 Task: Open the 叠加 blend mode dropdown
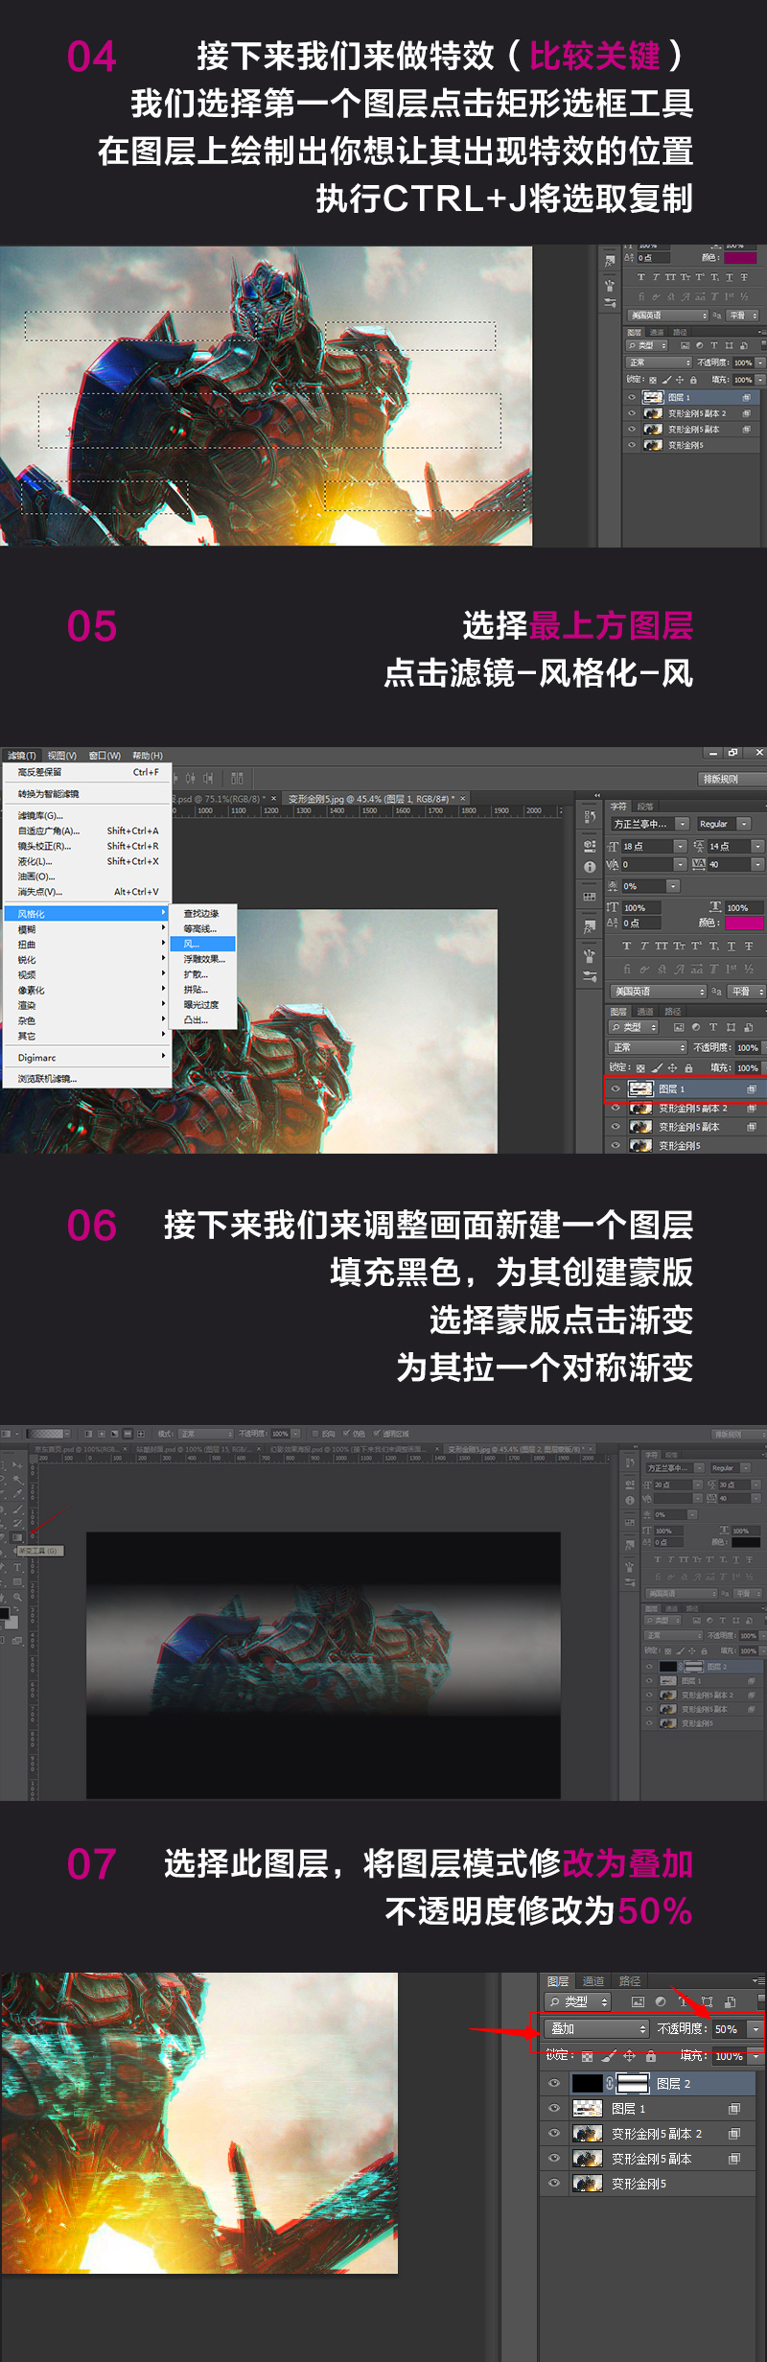[596, 2028]
